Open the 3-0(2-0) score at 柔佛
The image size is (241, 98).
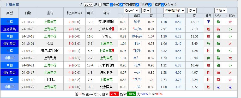pos(74,44)
